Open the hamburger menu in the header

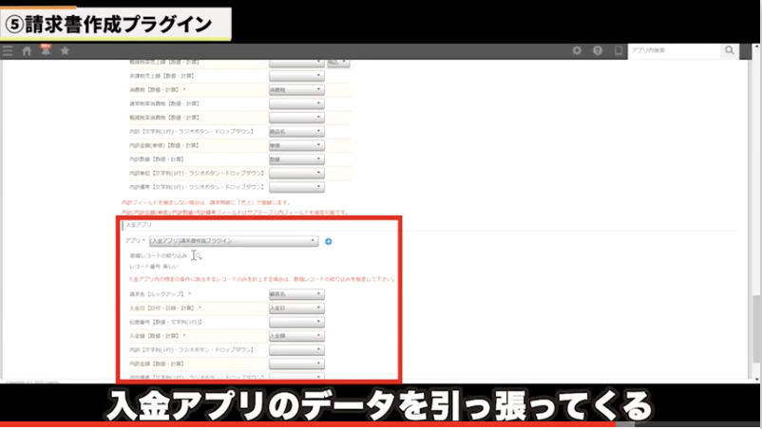(9, 50)
